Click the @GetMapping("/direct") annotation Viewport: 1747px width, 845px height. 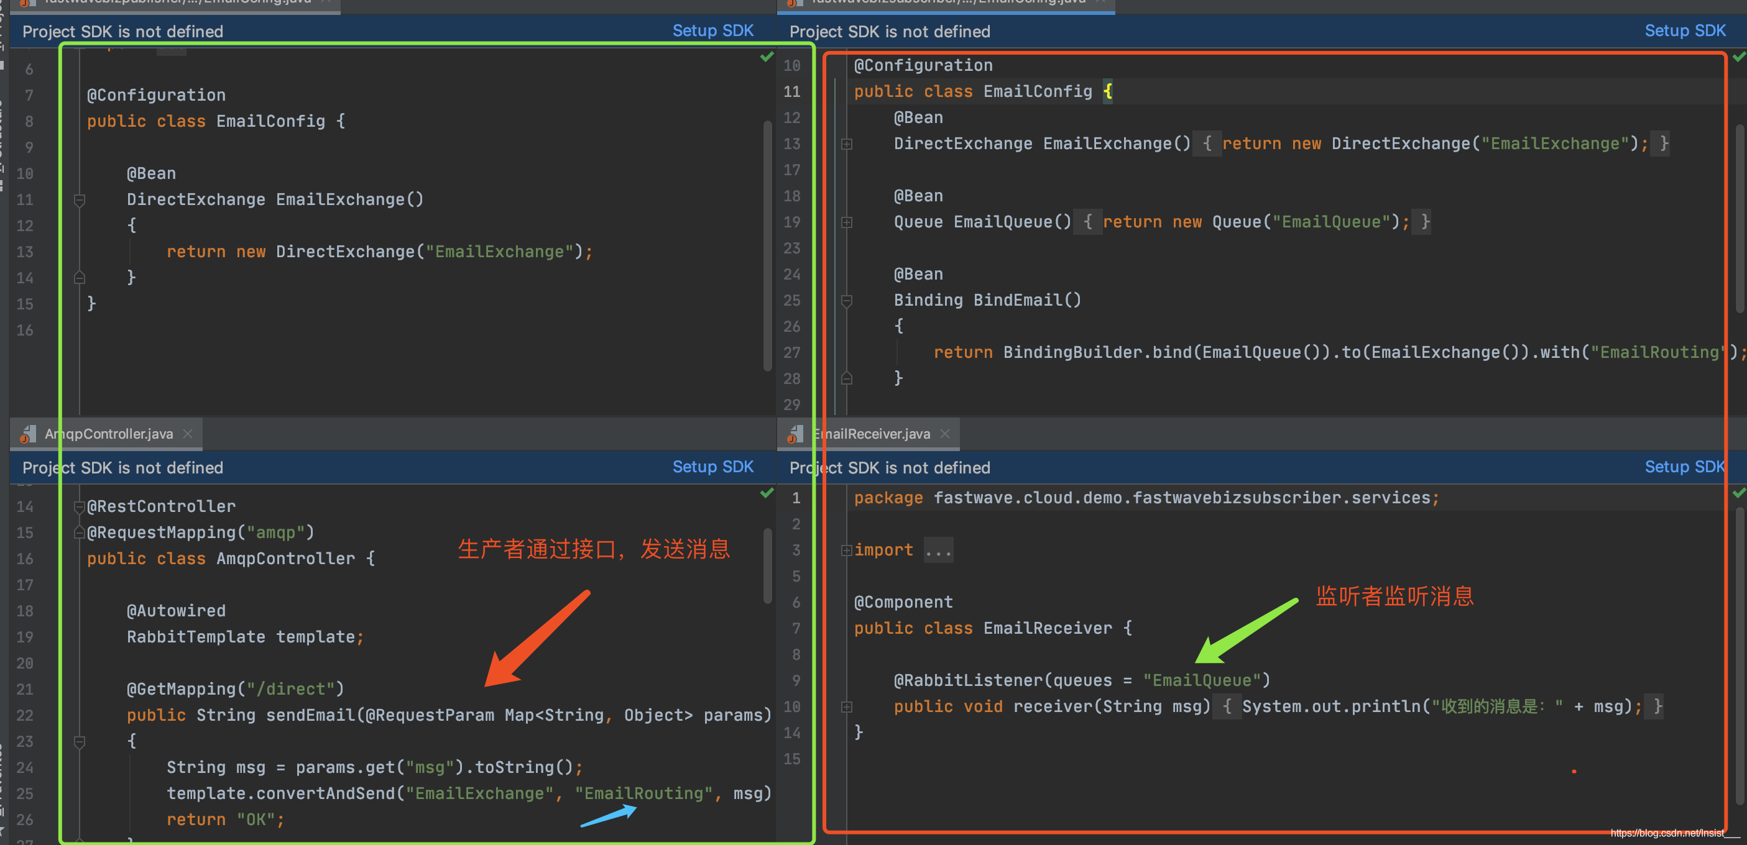[236, 689]
